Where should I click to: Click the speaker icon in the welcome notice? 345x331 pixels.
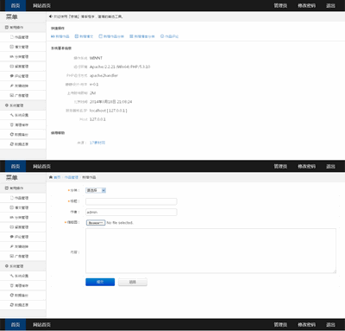pyautogui.click(x=51, y=16)
